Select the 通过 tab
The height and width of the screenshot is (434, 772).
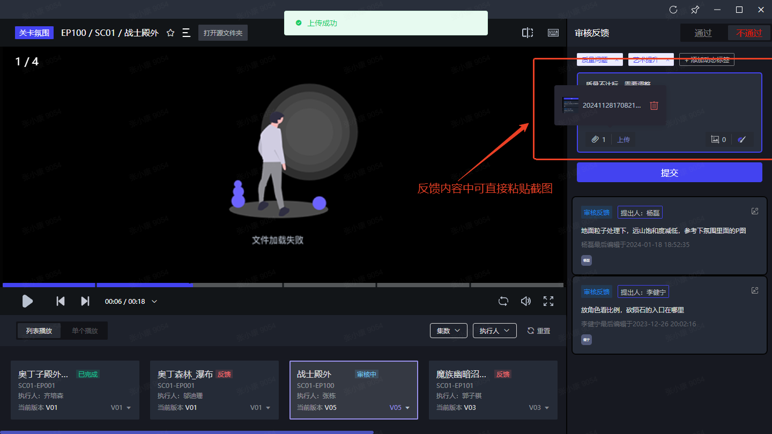pos(703,33)
